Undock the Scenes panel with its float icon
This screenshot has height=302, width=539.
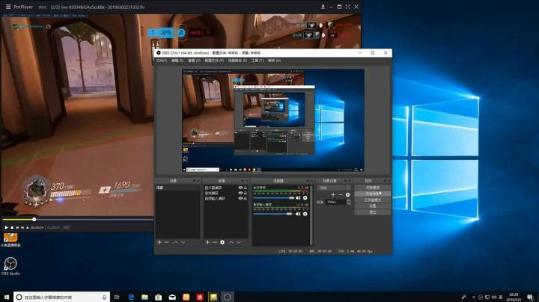click(194, 180)
